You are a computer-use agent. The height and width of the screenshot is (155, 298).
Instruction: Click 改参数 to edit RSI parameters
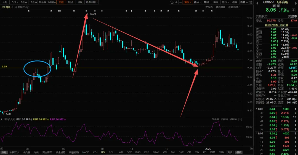pyautogui.click(x=215, y=120)
